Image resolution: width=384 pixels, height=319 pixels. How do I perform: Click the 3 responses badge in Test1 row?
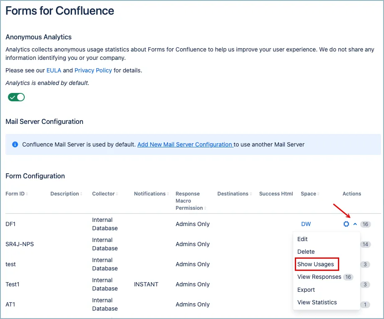pyautogui.click(x=365, y=285)
